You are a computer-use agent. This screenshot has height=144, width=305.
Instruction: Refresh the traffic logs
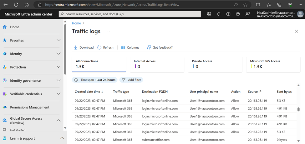(x=105, y=47)
